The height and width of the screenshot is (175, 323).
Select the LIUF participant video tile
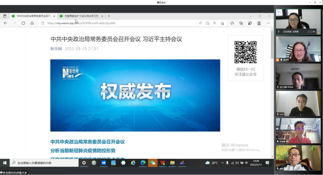click(298, 103)
